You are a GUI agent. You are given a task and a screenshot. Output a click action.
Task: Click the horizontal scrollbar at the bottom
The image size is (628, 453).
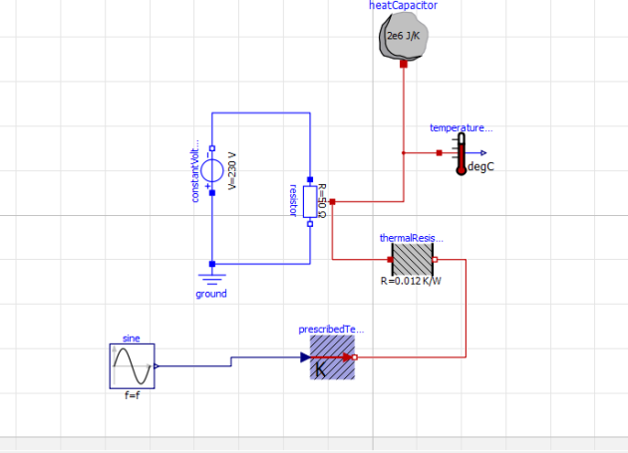pos(314,444)
